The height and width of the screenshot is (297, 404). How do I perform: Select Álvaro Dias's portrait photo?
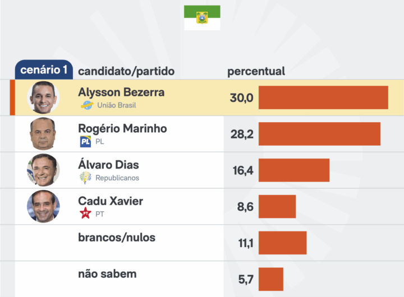pyautogui.click(x=43, y=170)
